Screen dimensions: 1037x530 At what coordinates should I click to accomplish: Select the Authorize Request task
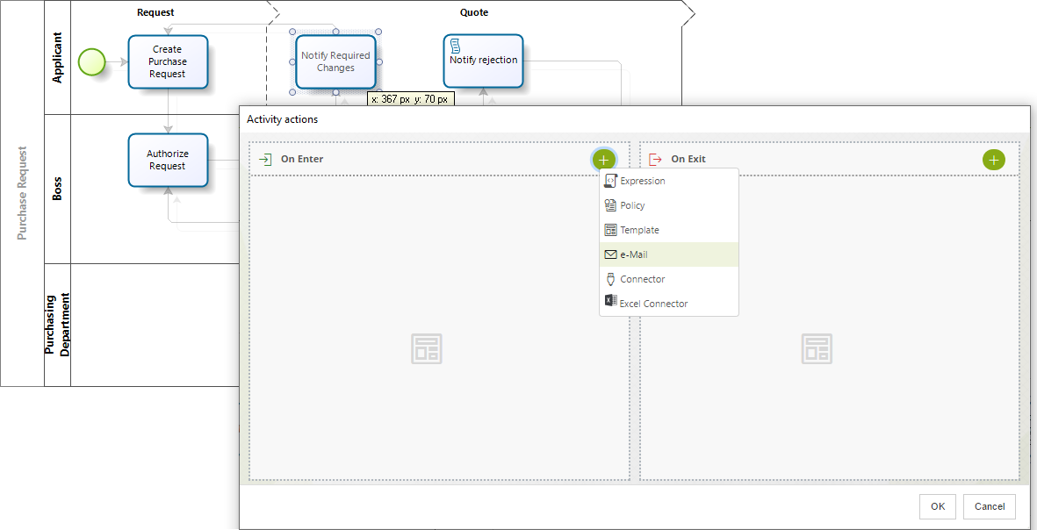pos(168,160)
